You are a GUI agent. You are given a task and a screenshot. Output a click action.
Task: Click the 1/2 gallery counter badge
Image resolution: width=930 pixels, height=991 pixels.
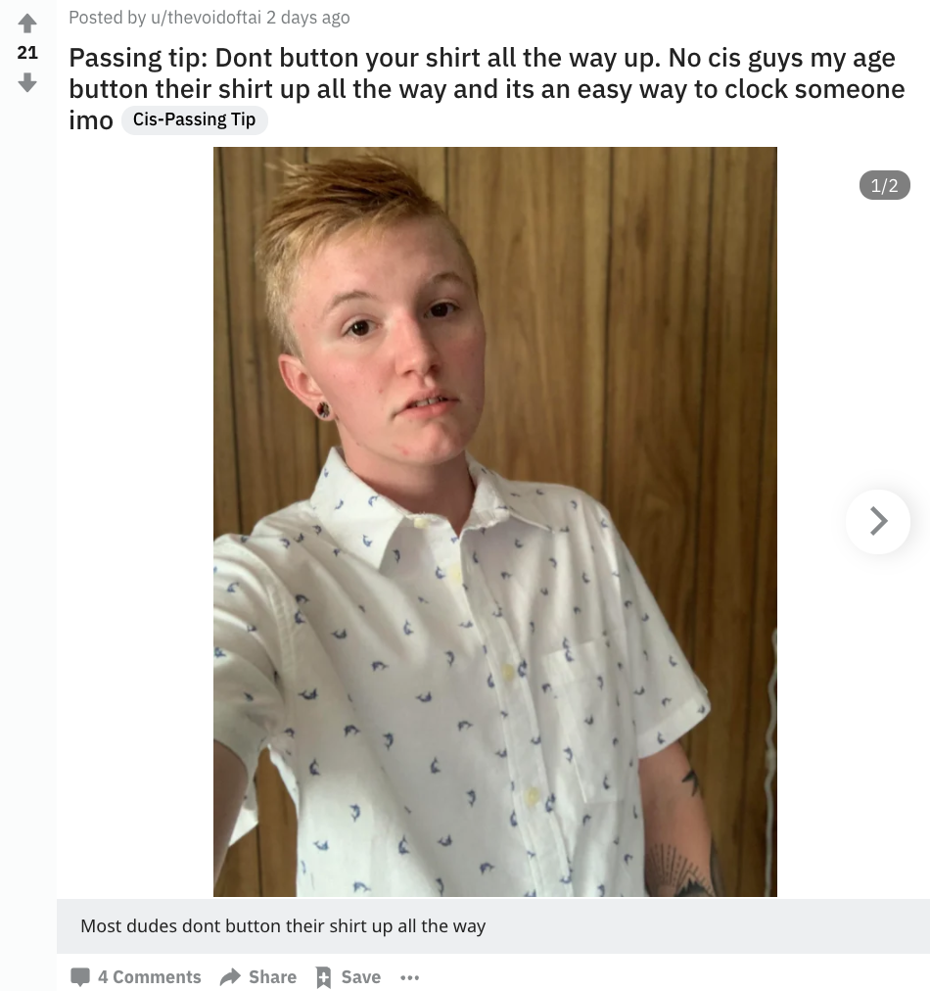[x=885, y=185]
